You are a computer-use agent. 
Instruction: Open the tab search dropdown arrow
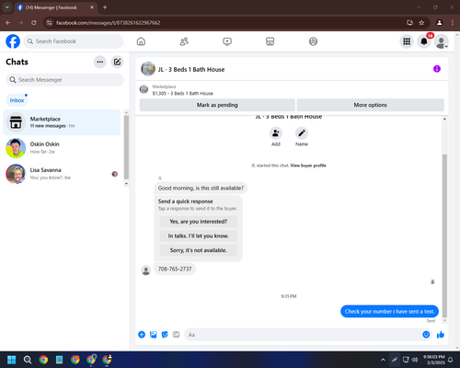click(7, 7)
